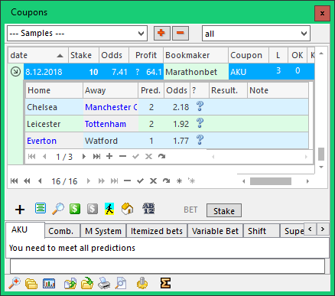The image size is (335, 296).
Task: Go to last match in 1 / 3 navigator
Action: pyautogui.click(x=96, y=156)
